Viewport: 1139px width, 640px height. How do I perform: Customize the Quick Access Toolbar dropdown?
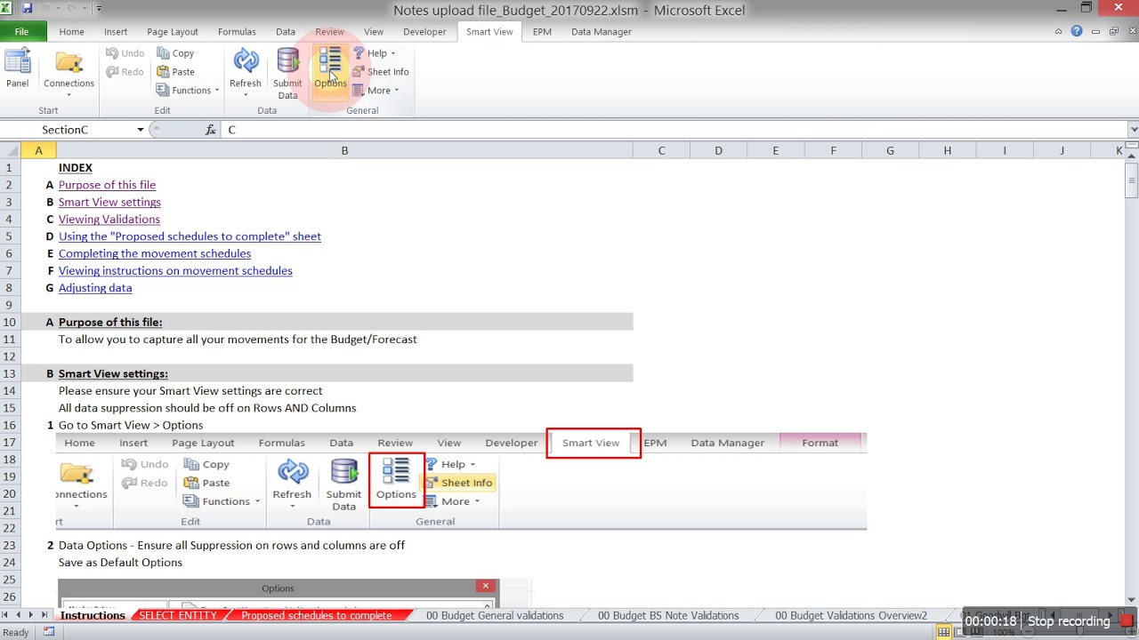click(x=99, y=9)
